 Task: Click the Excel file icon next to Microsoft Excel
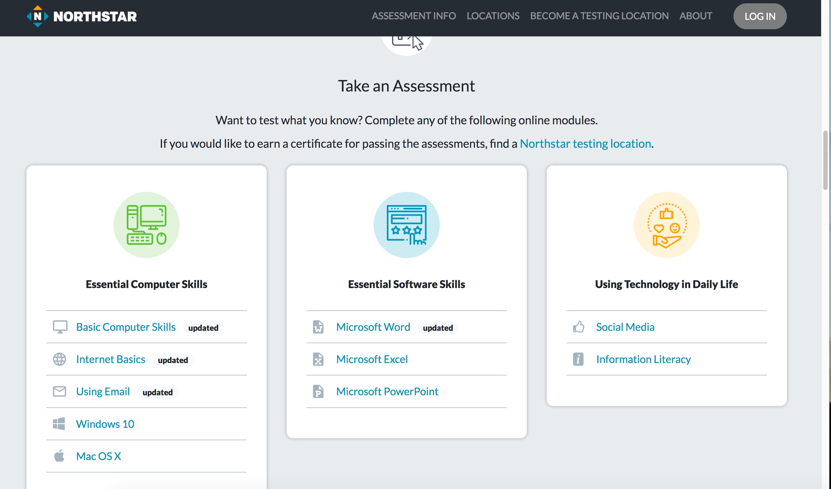pos(318,359)
